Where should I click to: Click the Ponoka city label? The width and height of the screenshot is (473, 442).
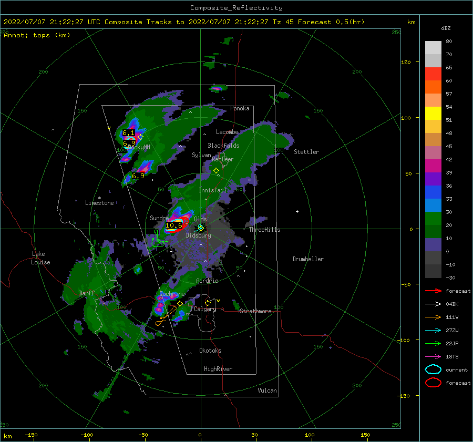pyautogui.click(x=240, y=108)
